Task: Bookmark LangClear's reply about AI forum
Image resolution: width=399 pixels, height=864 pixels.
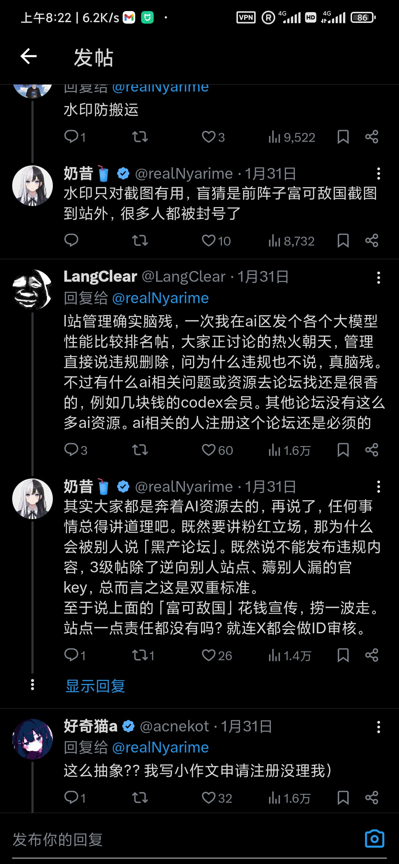Action: click(x=343, y=450)
